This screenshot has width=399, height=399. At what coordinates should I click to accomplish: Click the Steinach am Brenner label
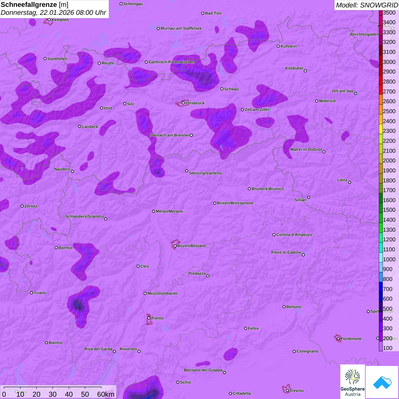(x=169, y=135)
